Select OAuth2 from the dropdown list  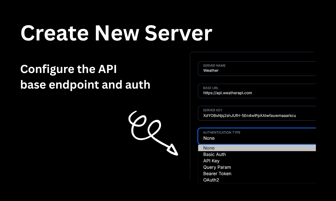point(211,180)
